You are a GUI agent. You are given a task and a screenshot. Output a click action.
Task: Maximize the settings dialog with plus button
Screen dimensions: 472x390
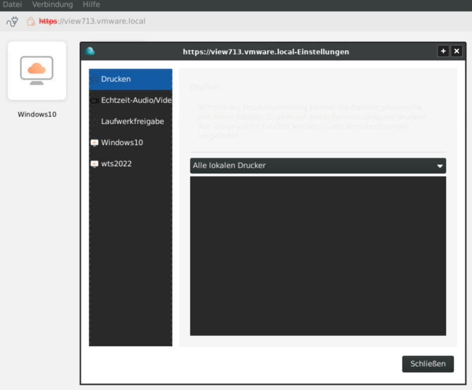pyautogui.click(x=443, y=51)
